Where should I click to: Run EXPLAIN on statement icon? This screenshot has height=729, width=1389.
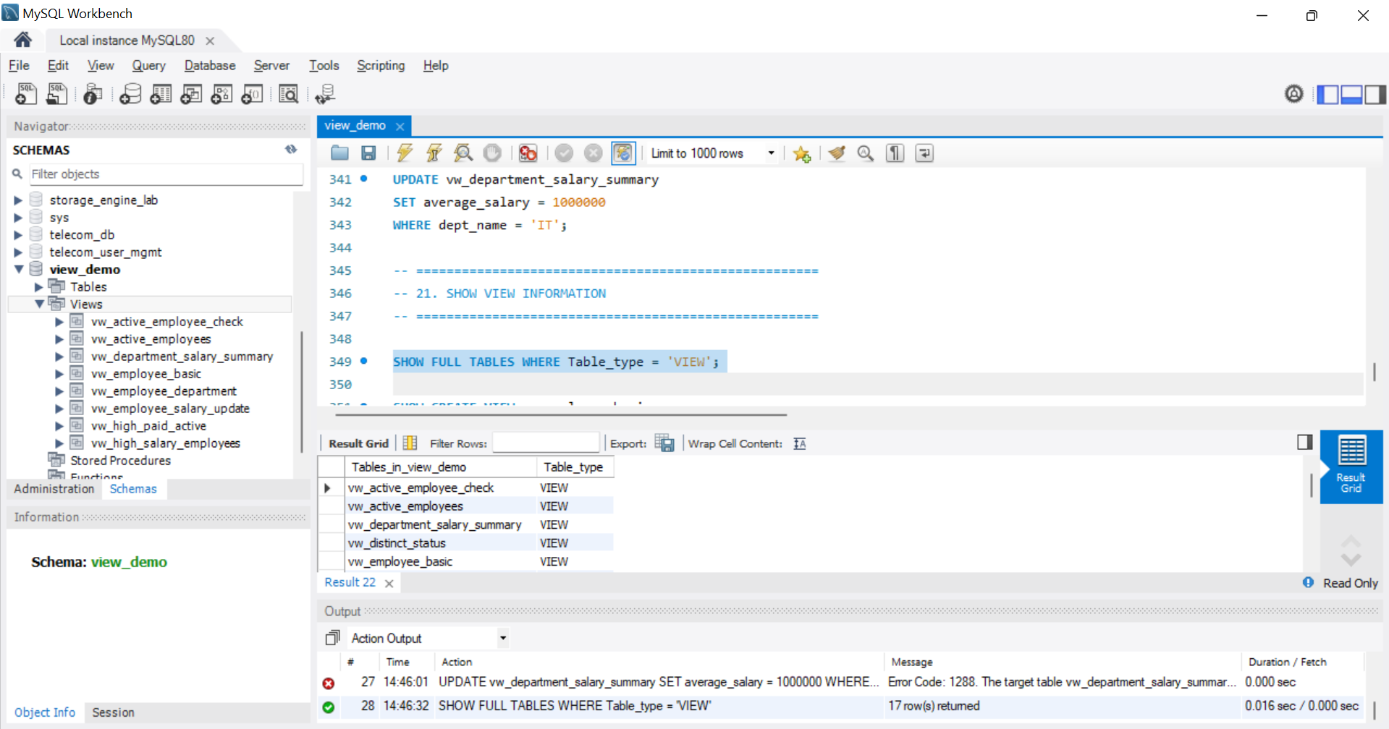pyautogui.click(x=463, y=153)
